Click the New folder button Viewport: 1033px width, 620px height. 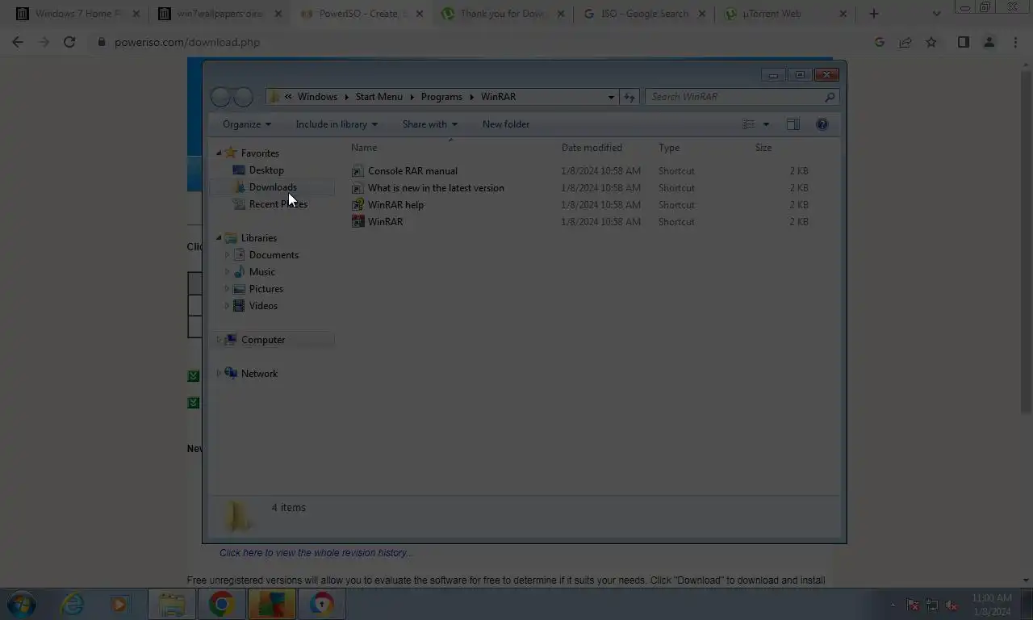(x=506, y=124)
